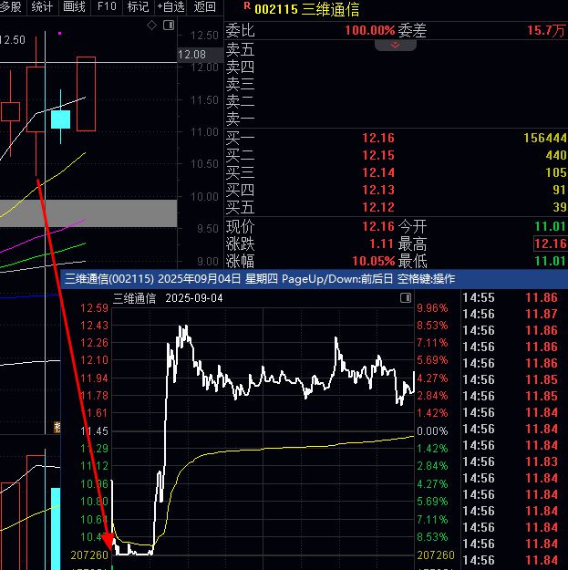Switch to 多股 multi-stock view
This screenshot has width=568, height=570.
click(11, 6)
